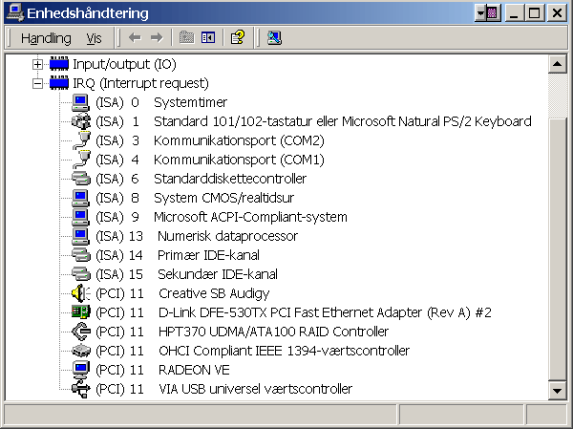This screenshot has width=573, height=429.
Task: Click the Properties toolbar icon
Action: pos(238,37)
